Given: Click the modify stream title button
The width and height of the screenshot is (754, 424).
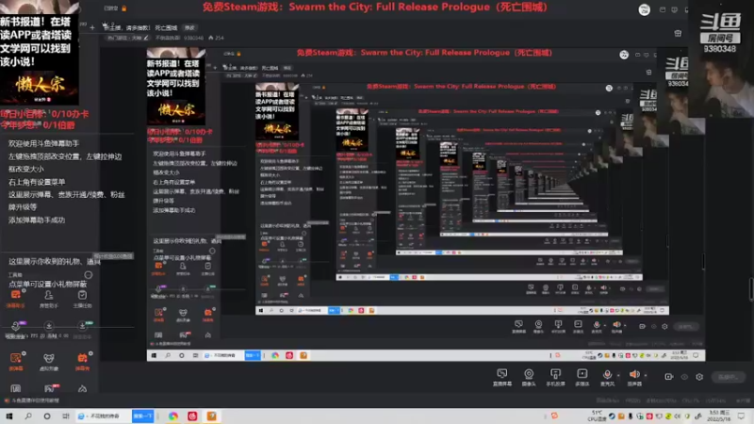Looking at the screenshot, I should click(190, 28).
